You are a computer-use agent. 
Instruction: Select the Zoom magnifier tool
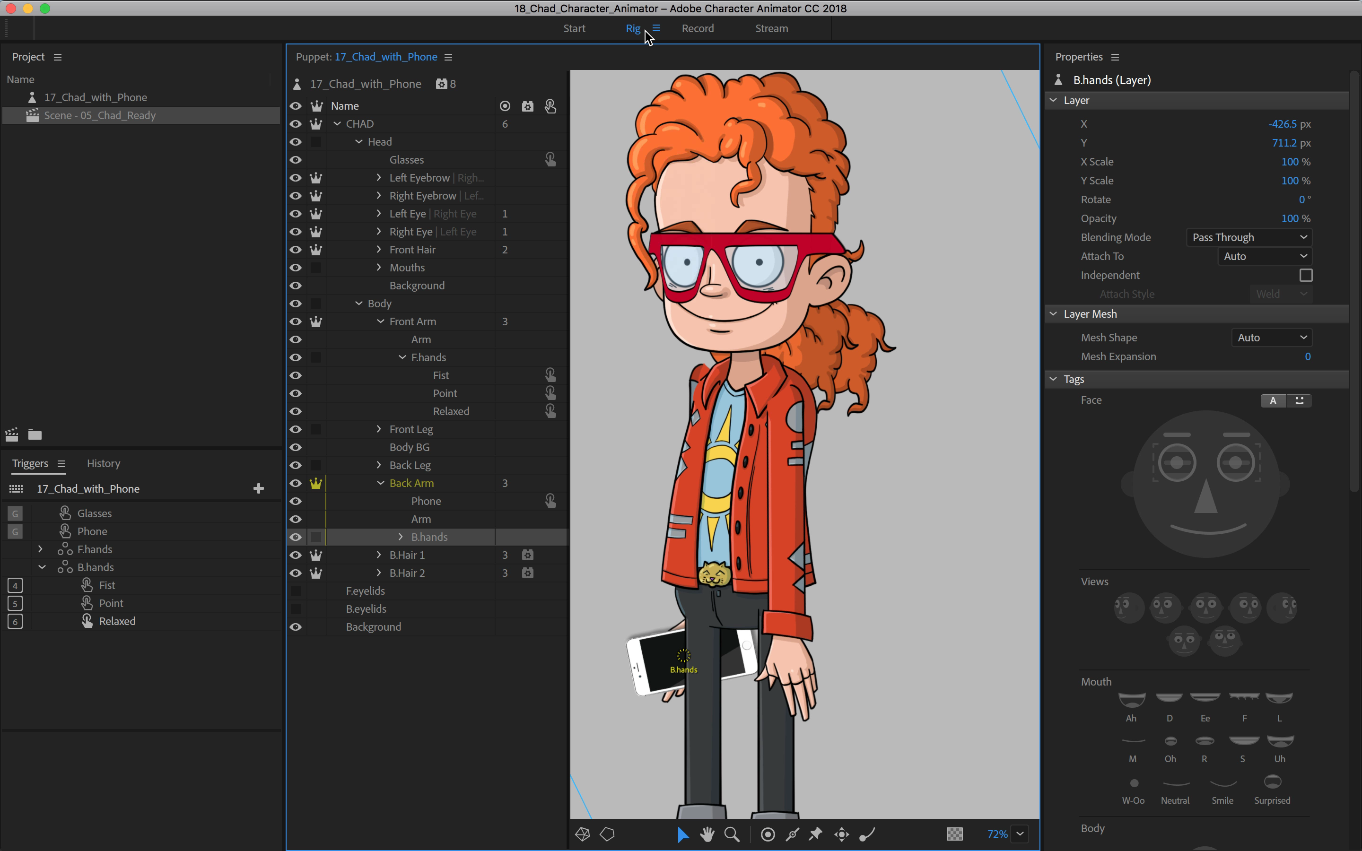[732, 834]
